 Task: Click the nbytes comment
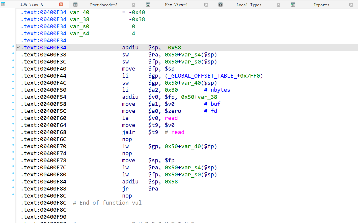pos(221,90)
